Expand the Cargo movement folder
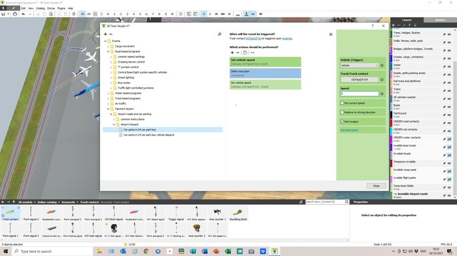This screenshot has width=457, height=256. (108, 46)
